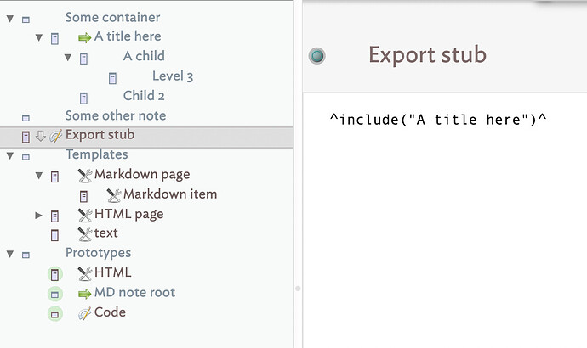
Task: Click the ^include("A title here")^ note text
Action: pyautogui.click(x=438, y=120)
